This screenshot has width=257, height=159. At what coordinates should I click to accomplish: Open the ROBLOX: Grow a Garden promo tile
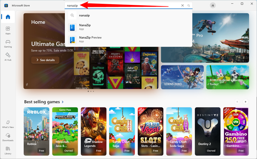tap(228, 77)
